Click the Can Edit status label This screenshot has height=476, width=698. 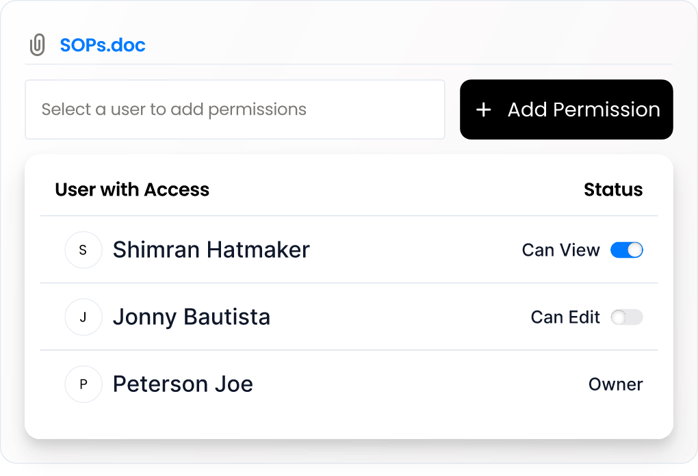565,317
